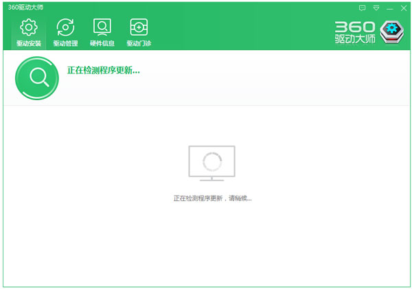Switch to the 驱动管理 tab label
Screen dimensions: 412x289
[x=65, y=43]
